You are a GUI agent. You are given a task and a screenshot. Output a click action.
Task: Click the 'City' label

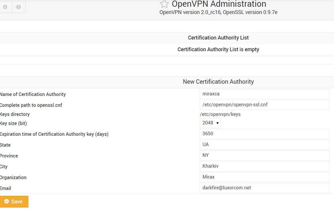(4, 167)
